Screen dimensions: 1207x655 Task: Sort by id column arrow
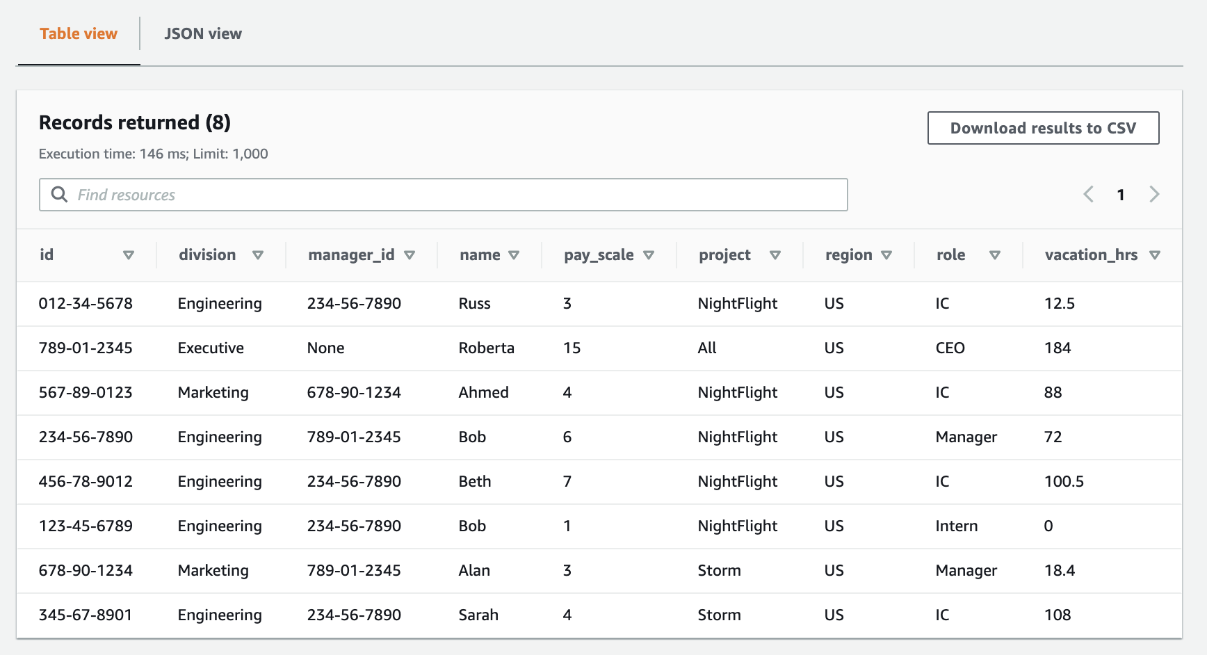[129, 255]
